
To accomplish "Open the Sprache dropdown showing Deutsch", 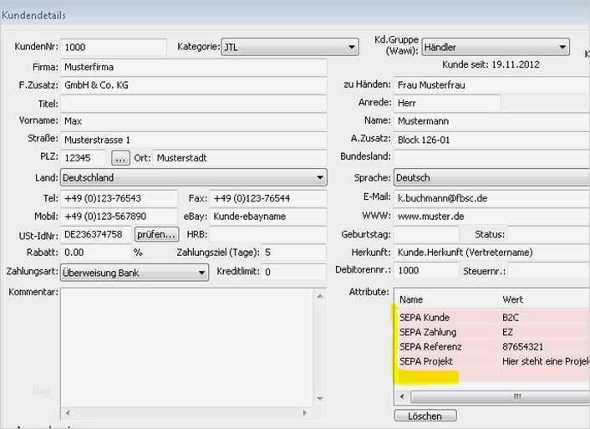I will [x=491, y=177].
